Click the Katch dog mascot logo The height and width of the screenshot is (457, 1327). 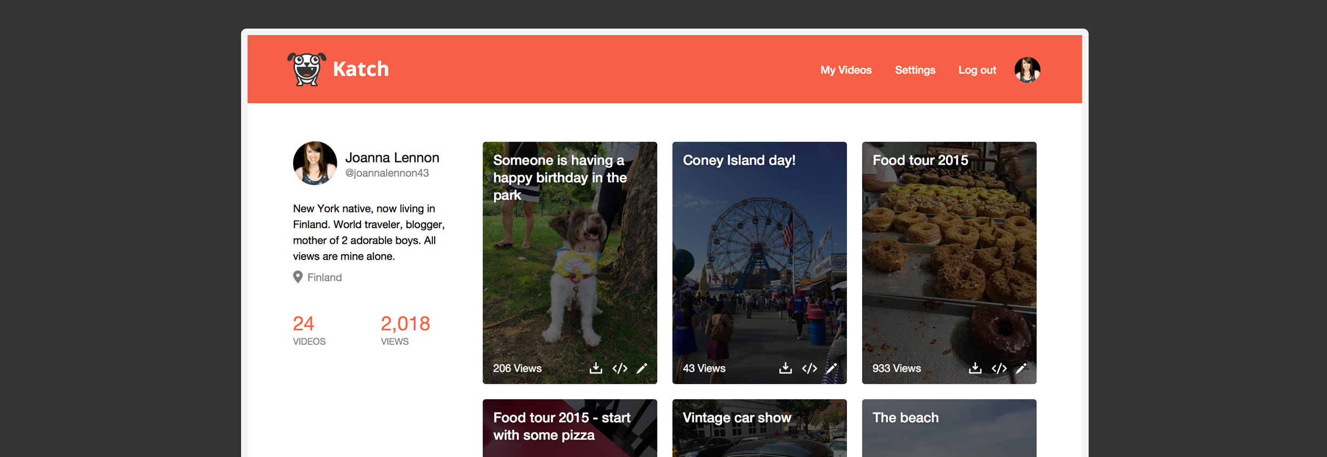(x=306, y=69)
